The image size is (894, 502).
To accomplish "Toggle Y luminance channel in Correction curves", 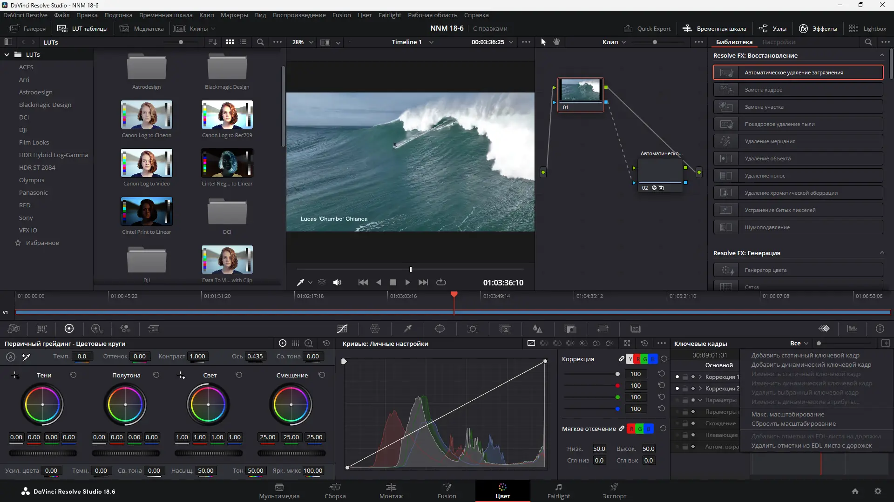I will click(x=630, y=359).
